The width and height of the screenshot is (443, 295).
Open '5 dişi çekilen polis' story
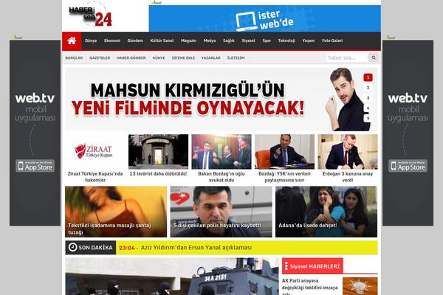pos(221,212)
